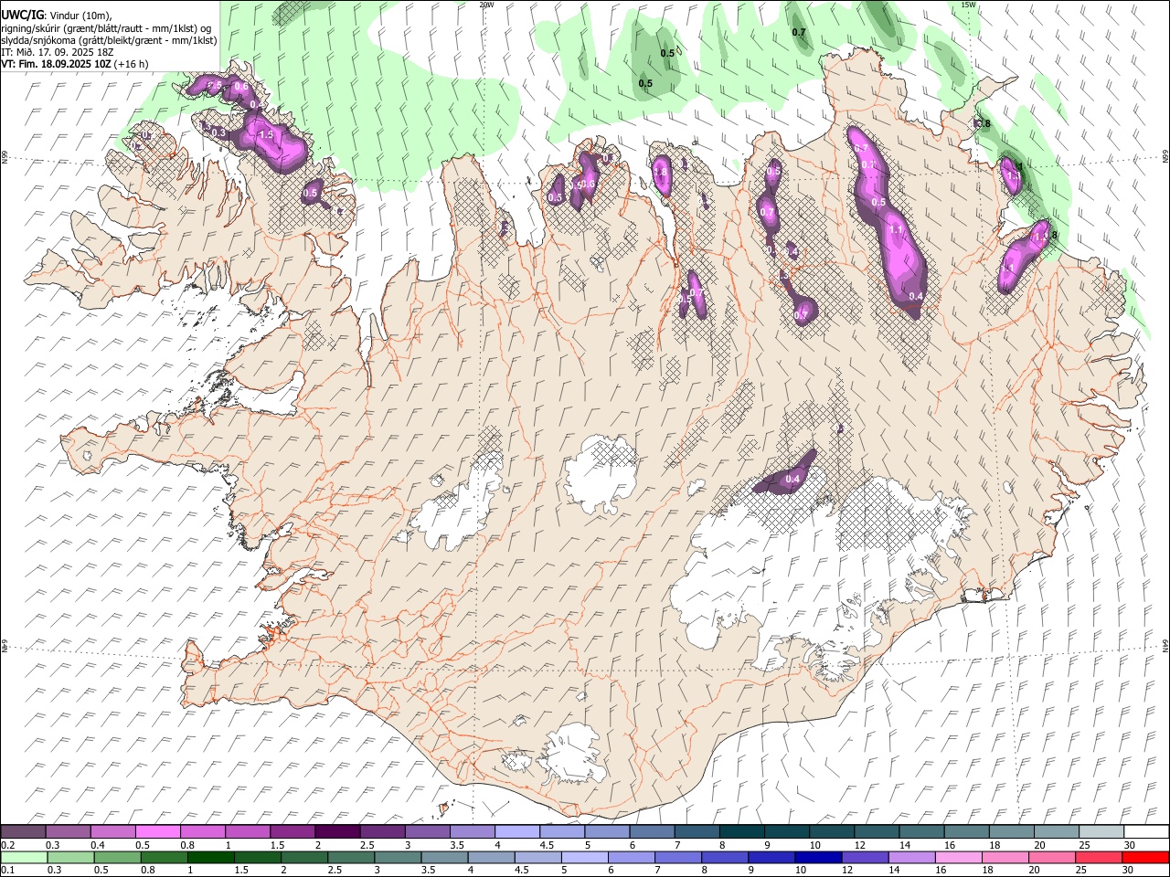Click the '1.8' snow value label
Viewport: 1170px width, 877px height.
662,171
